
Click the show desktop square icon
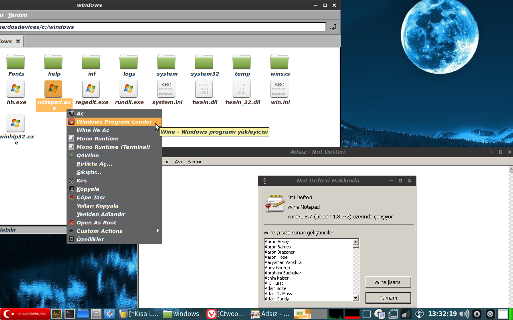366,314
